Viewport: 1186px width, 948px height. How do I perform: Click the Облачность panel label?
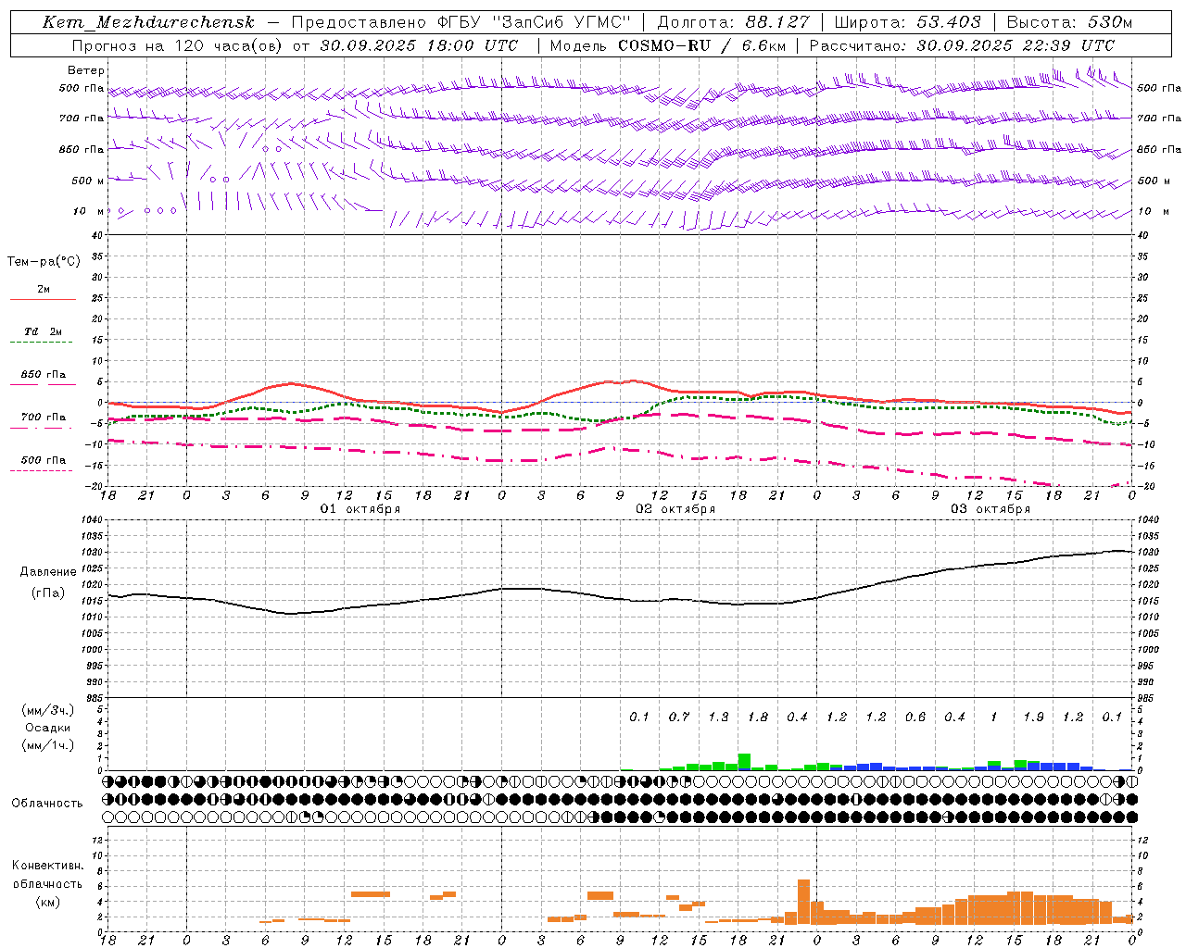click(x=47, y=804)
